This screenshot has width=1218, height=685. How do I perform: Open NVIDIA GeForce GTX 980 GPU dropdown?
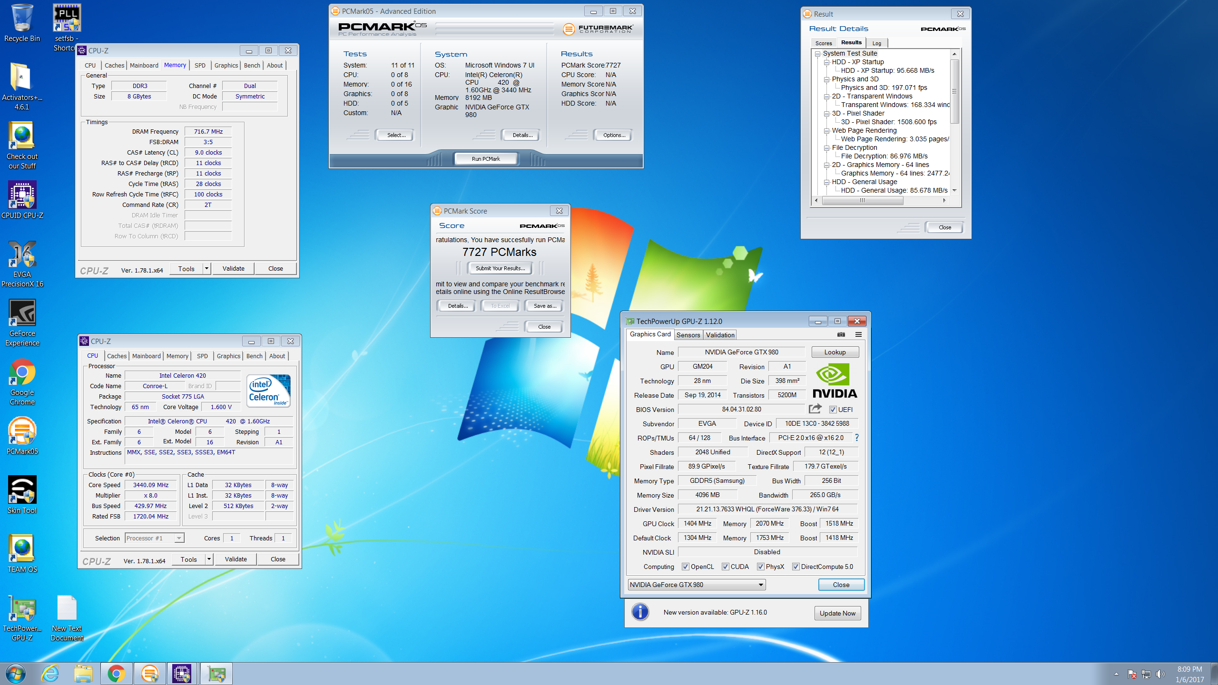coord(697,585)
